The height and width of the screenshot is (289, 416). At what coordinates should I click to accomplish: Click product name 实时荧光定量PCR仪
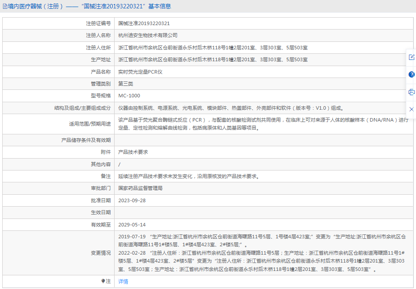pyautogui.click(x=140, y=72)
